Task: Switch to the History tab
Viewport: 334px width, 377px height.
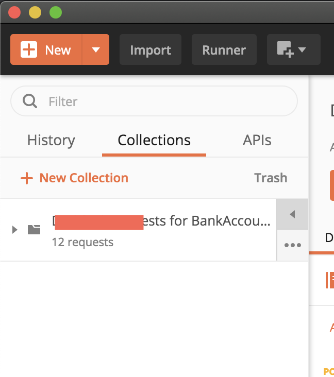Action: (x=51, y=140)
